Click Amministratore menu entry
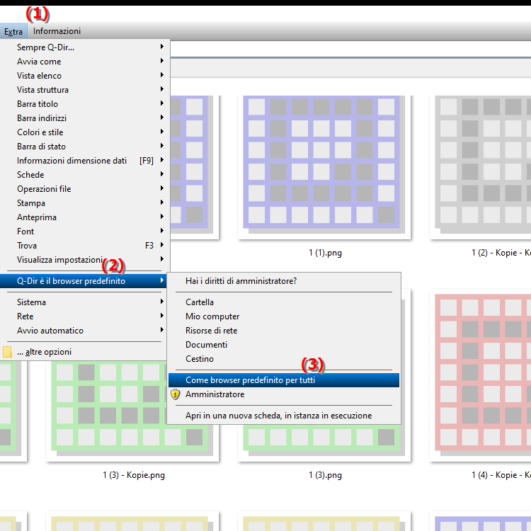The height and width of the screenshot is (531, 531). click(x=284, y=394)
